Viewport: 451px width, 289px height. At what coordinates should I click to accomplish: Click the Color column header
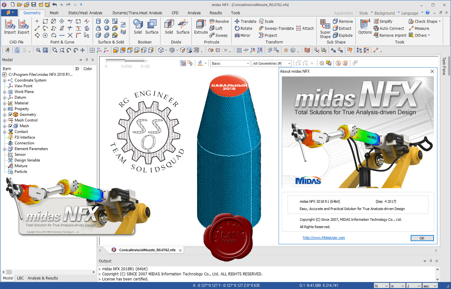[x=88, y=69]
